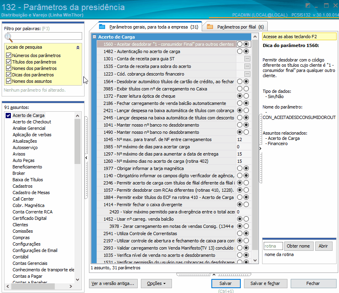The width and height of the screenshot is (339, 293).
Task: Click the Salvar button
Action: point(226,283)
